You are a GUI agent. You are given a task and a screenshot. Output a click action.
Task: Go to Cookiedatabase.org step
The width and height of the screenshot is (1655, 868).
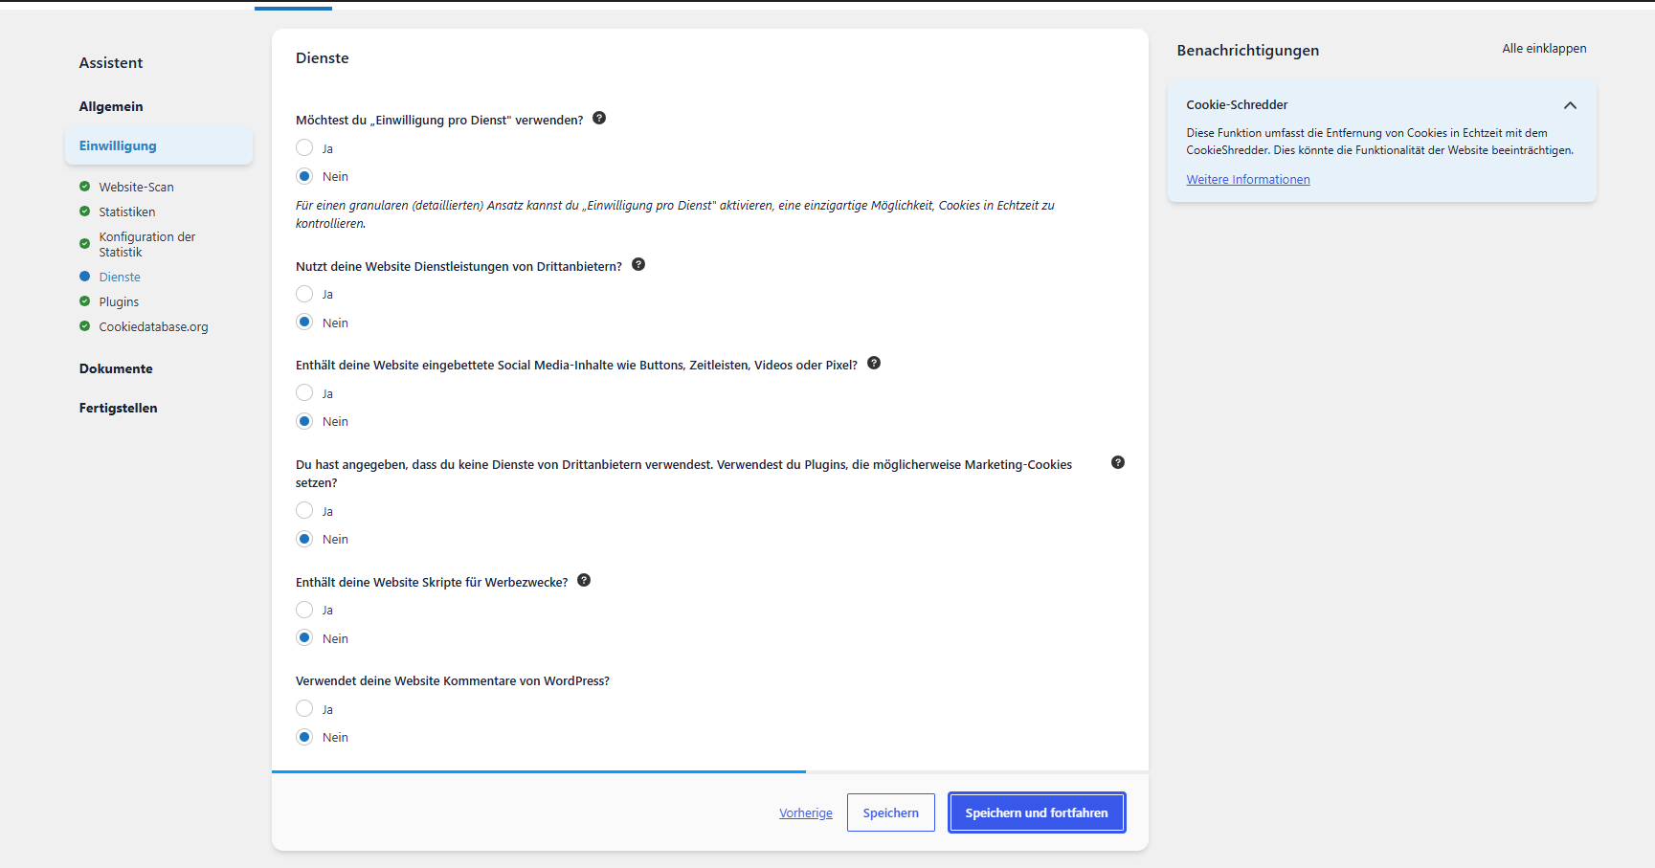tap(153, 326)
